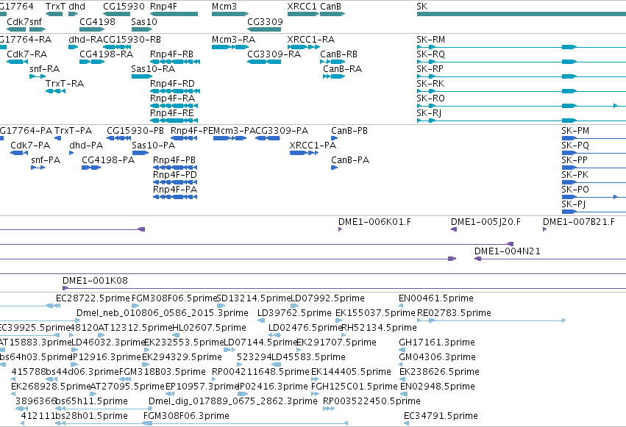Select protein SK-PJ
This screenshot has width=626, height=427.
573,204
